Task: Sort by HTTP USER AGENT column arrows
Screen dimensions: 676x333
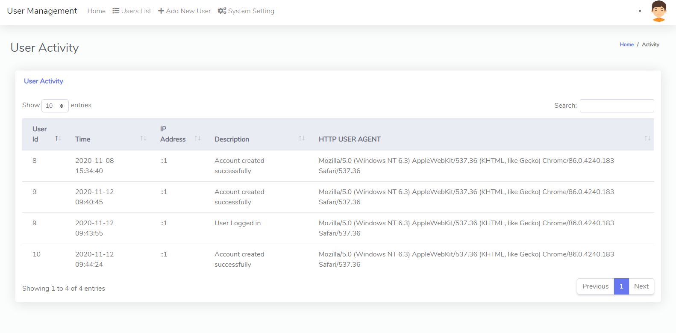Action: (x=647, y=139)
